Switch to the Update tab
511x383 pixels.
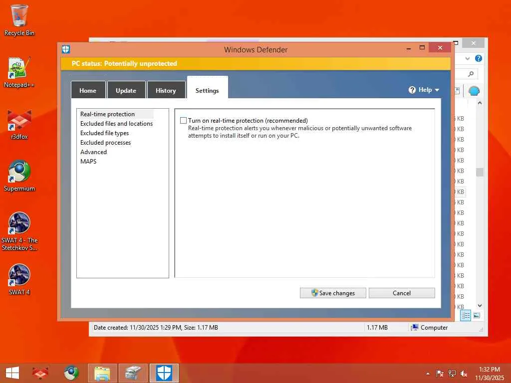[x=126, y=90]
